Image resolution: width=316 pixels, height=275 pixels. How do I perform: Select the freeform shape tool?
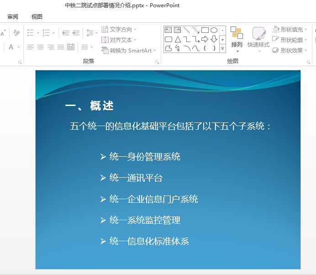point(169,48)
